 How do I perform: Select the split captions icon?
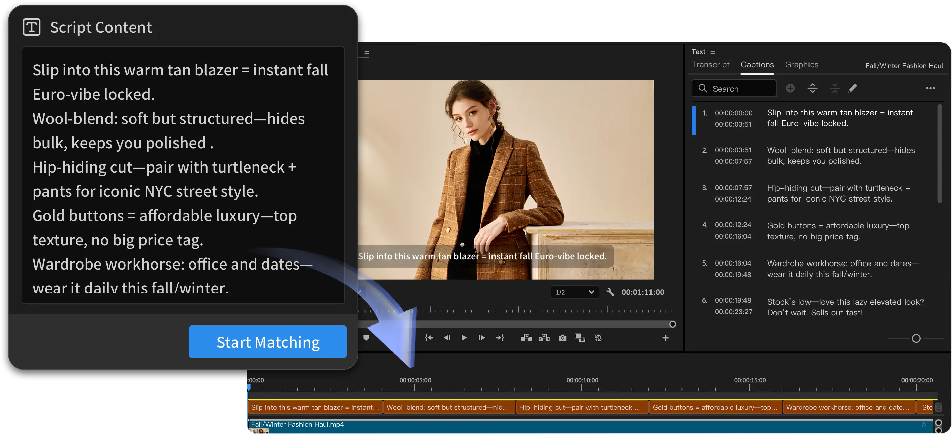click(812, 88)
